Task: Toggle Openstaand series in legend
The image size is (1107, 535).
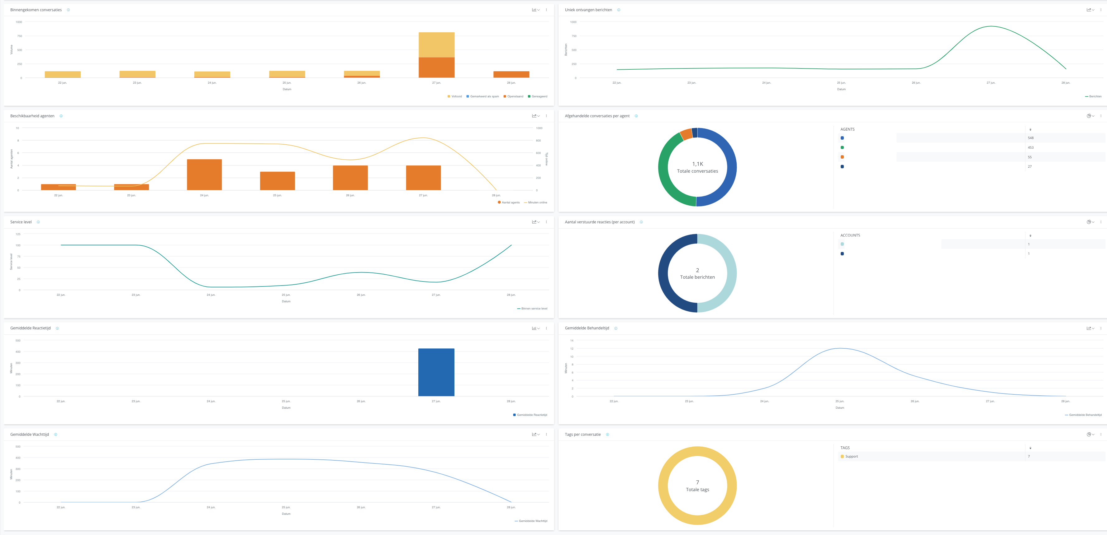Action: tap(514, 96)
